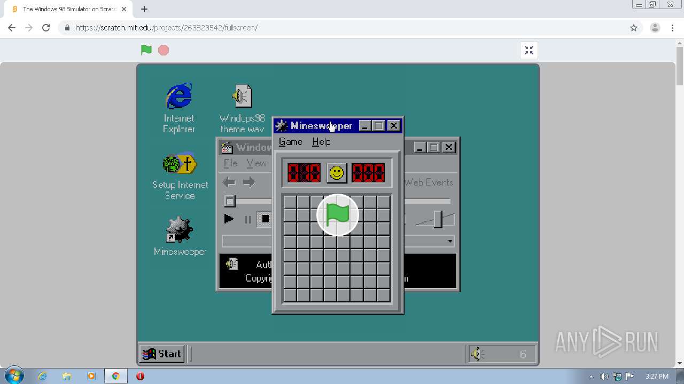The height and width of the screenshot is (384, 684).
Task: Open Windows Media Player in taskbar
Action: point(91,376)
